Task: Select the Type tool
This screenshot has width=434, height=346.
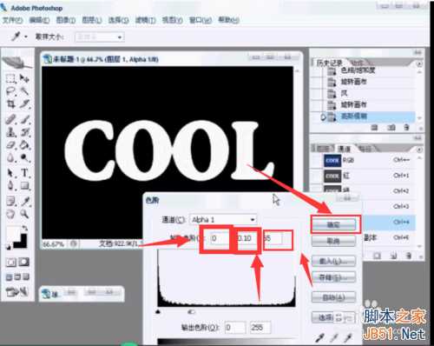Action: click(x=24, y=173)
